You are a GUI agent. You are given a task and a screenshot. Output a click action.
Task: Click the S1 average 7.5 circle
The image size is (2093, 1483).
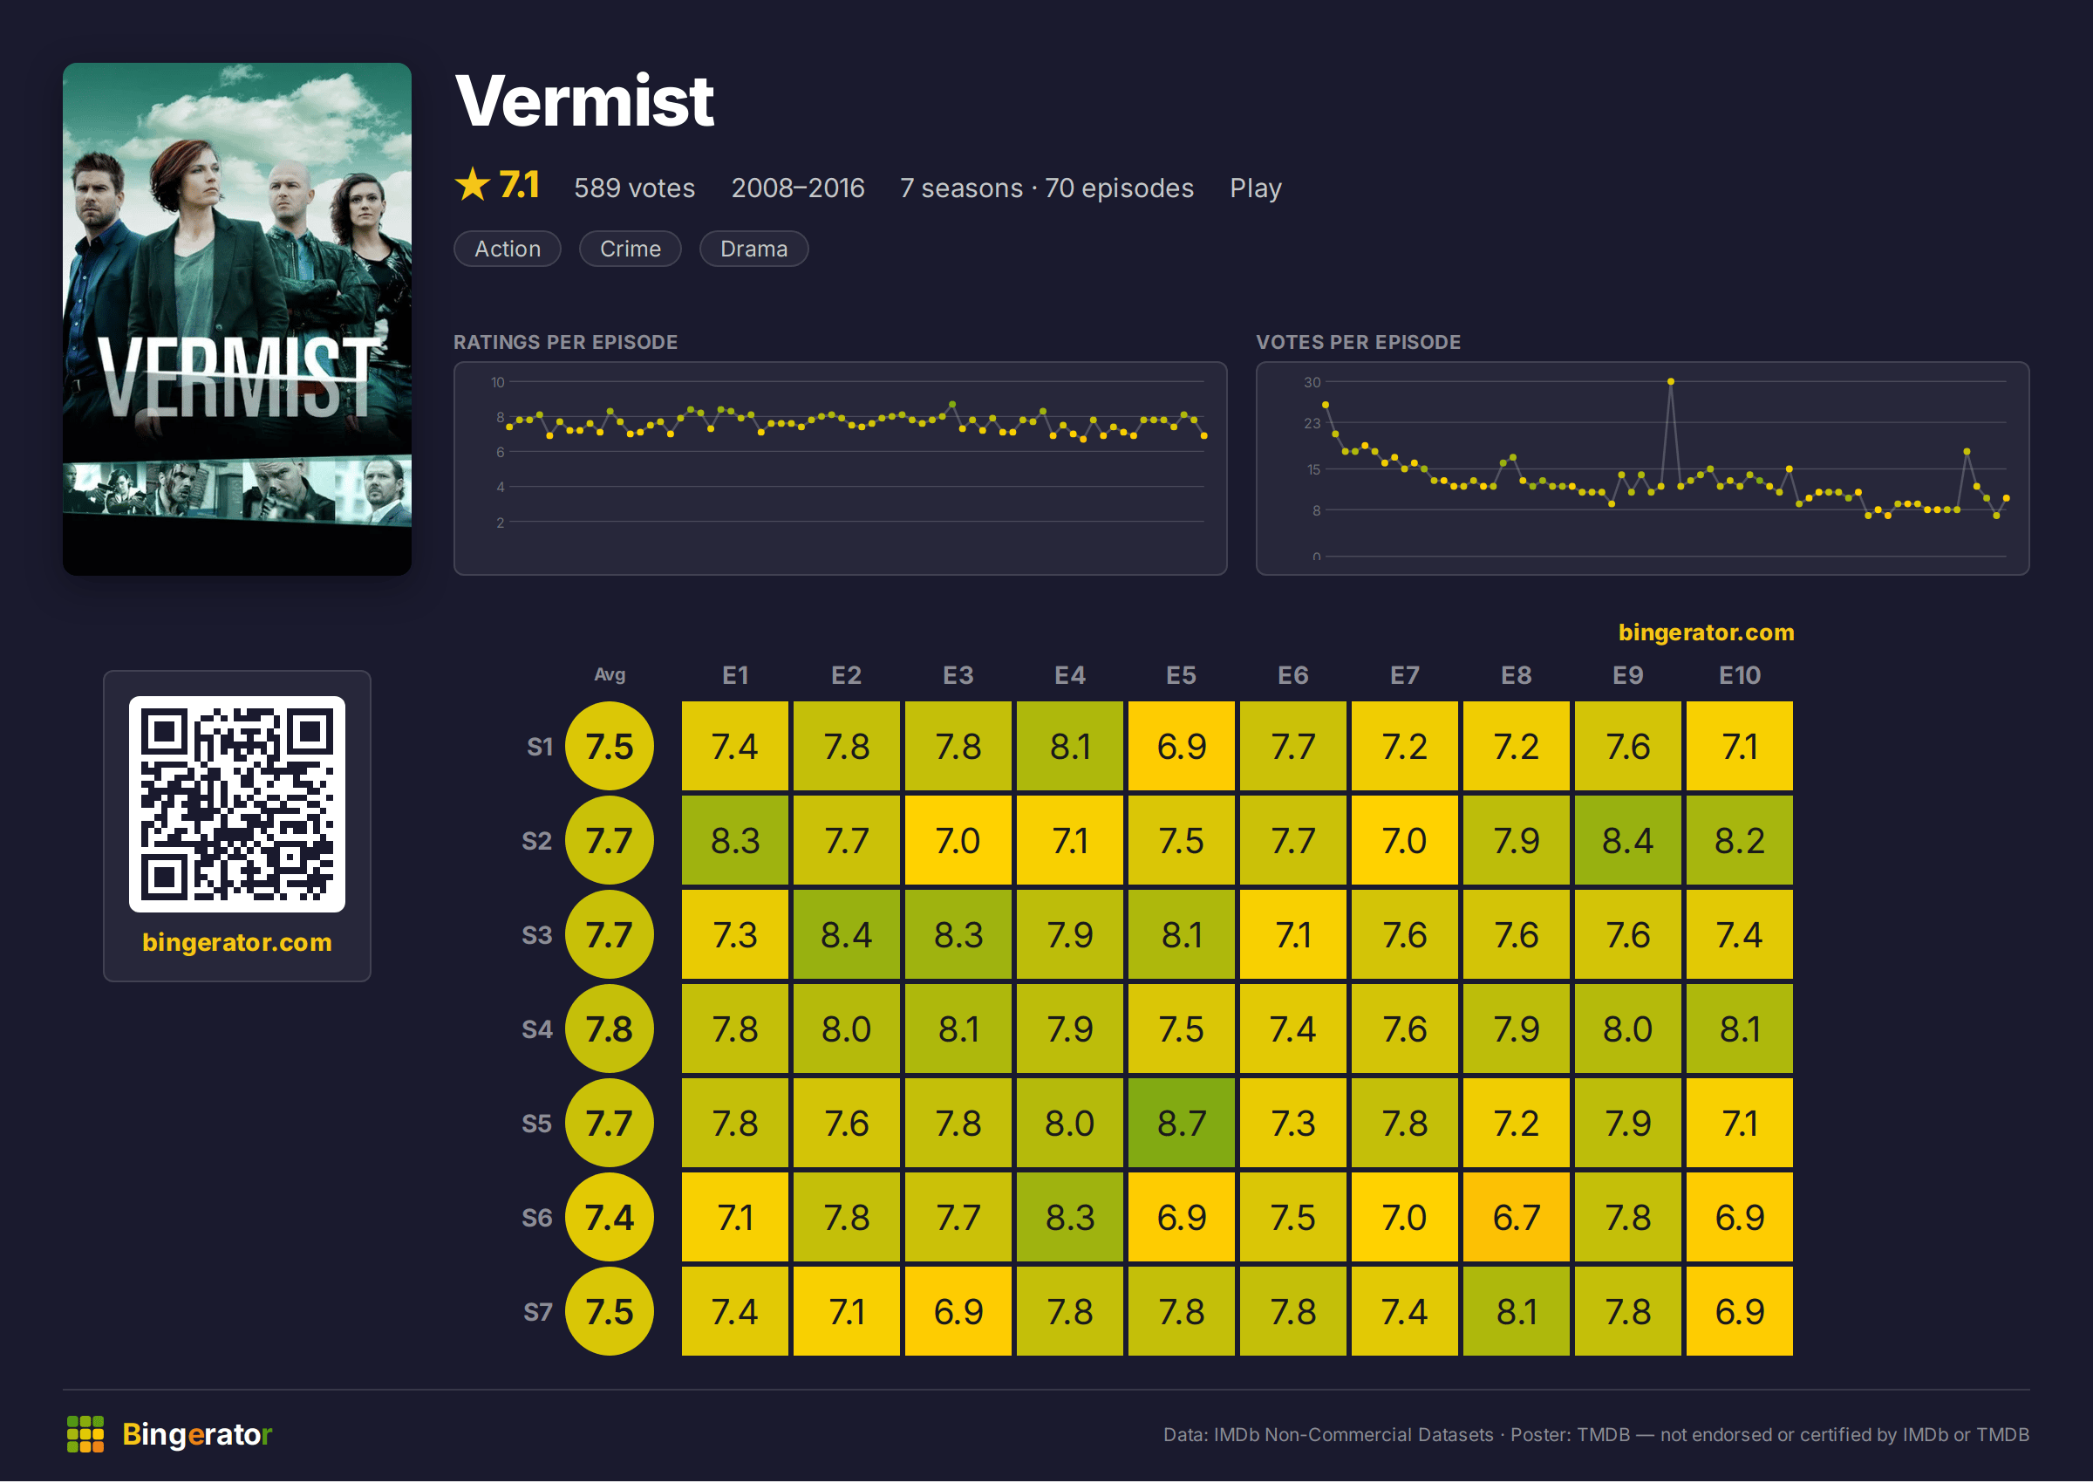coord(610,747)
